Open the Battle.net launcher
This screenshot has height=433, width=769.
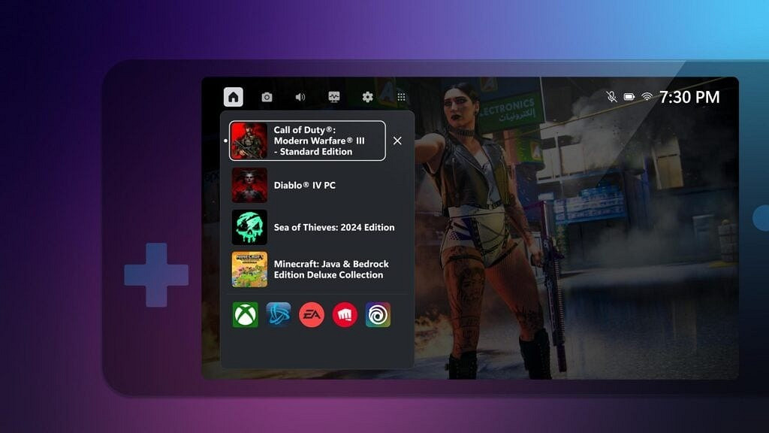(277, 314)
